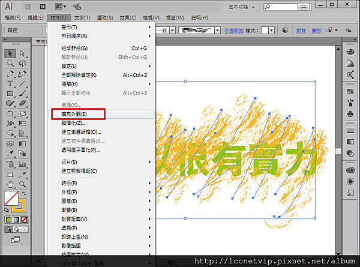Click the Fill color swatch
The width and height of the screenshot is (360, 267).
pyautogui.click(x=11, y=198)
